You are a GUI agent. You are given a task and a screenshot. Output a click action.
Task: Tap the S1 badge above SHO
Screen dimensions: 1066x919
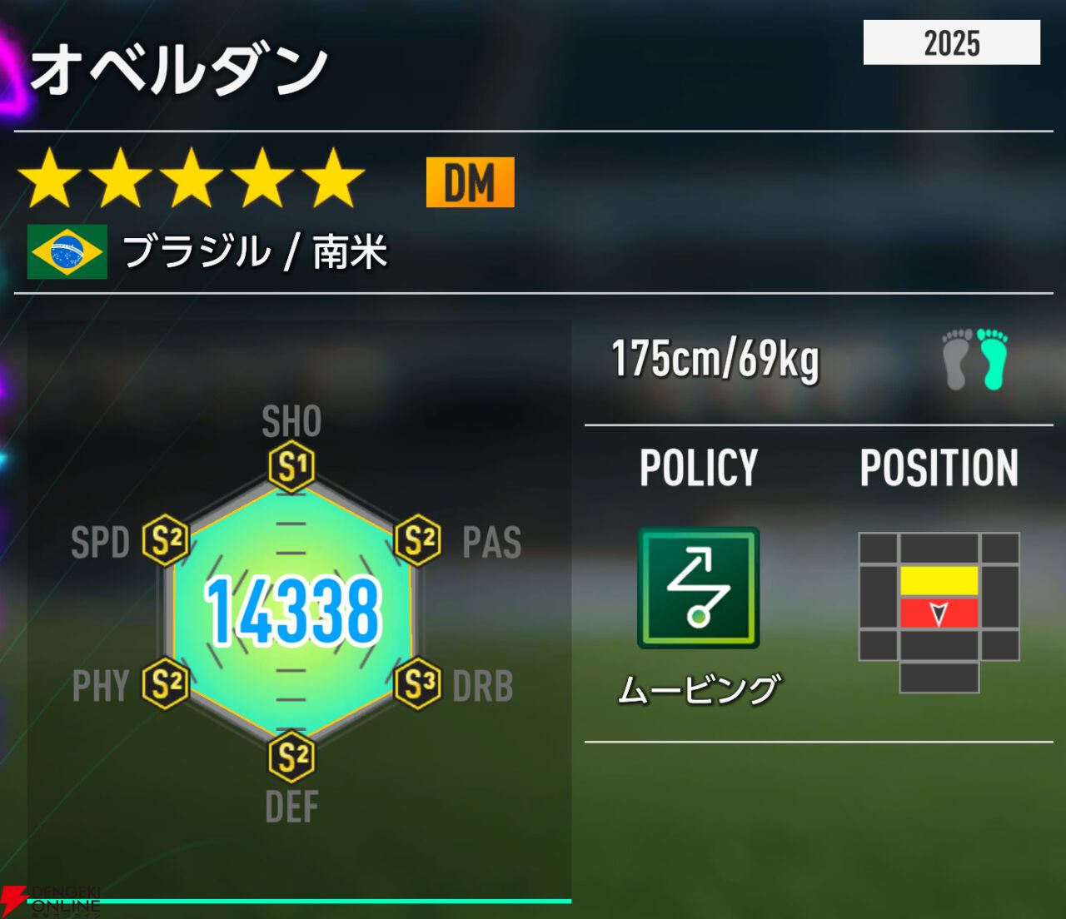[x=291, y=468]
